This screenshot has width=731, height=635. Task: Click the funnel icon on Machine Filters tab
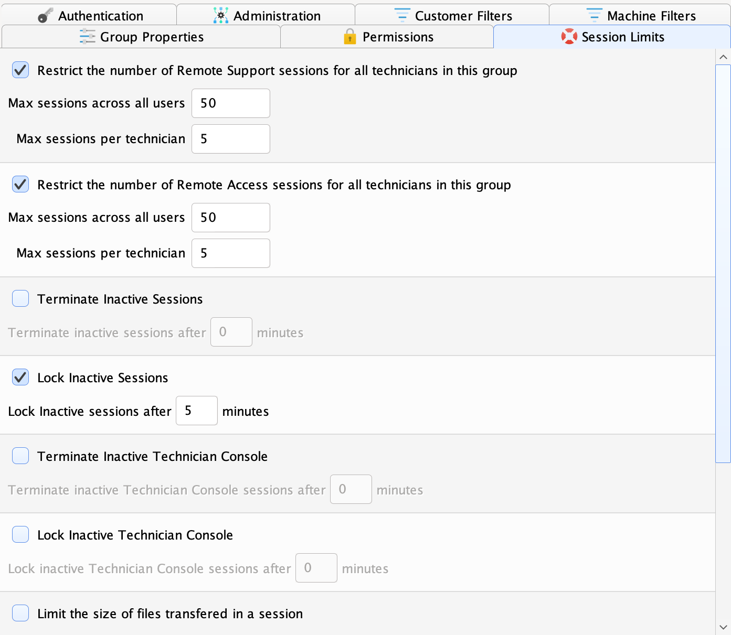click(595, 16)
